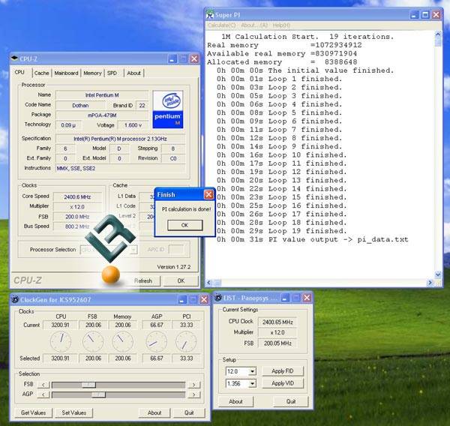Minimize the EIST window
This screenshot has height=426, width=450.
[x=285, y=298]
